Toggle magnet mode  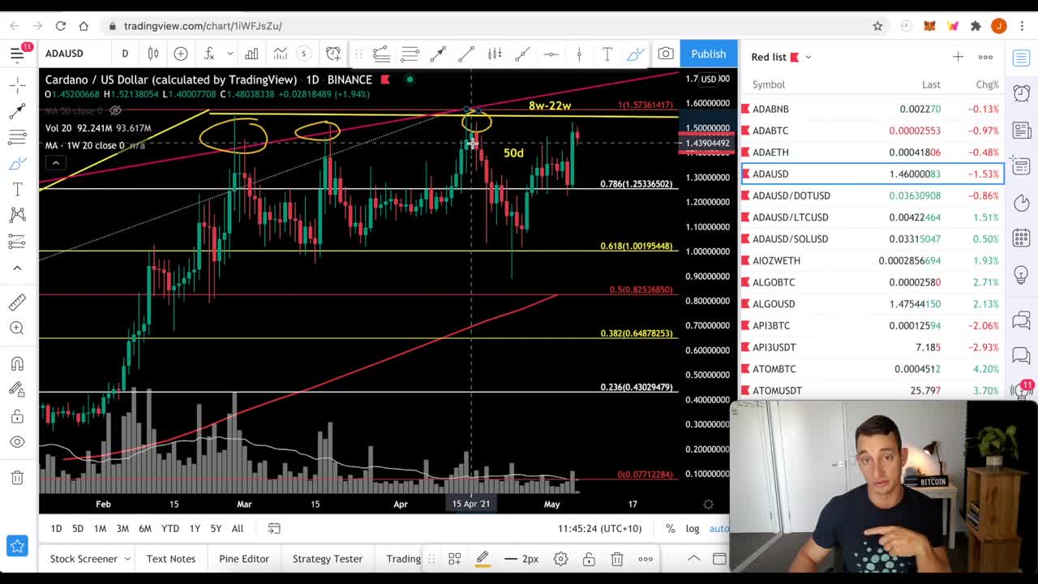[17, 363]
